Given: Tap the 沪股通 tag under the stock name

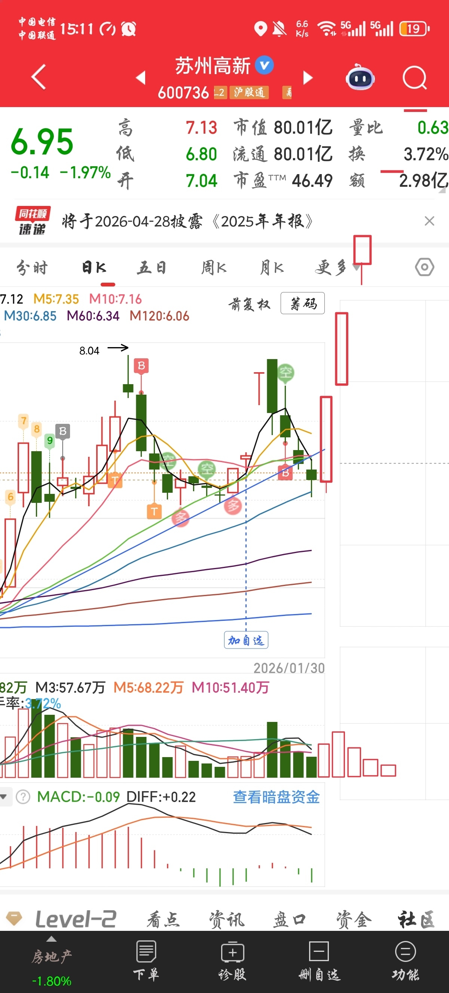Looking at the screenshot, I should click(249, 92).
